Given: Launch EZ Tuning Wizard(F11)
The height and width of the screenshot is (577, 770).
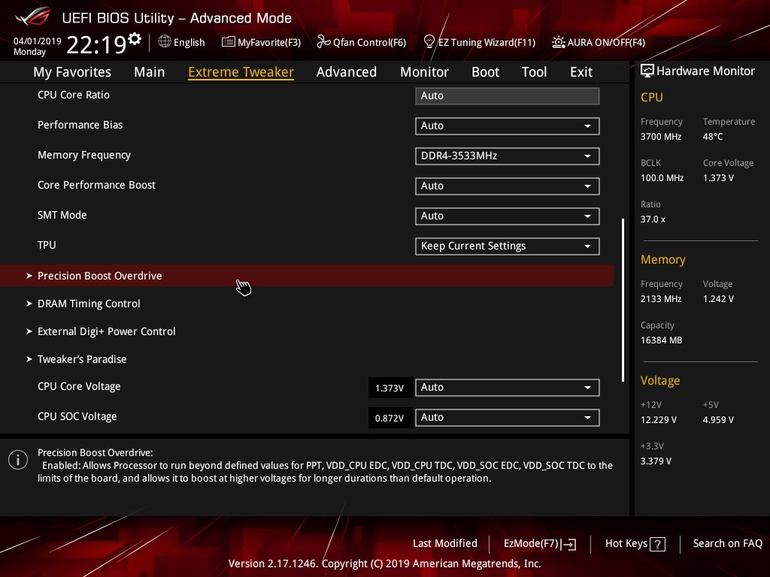Looking at the screenshot, I should [479, 42].
